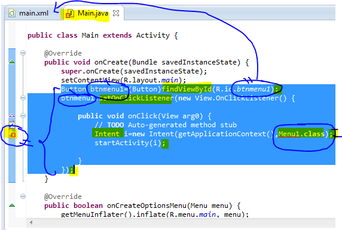Collapse the fold at the onClick method line
Screen dimensions: 342x230
pos(23,115)
